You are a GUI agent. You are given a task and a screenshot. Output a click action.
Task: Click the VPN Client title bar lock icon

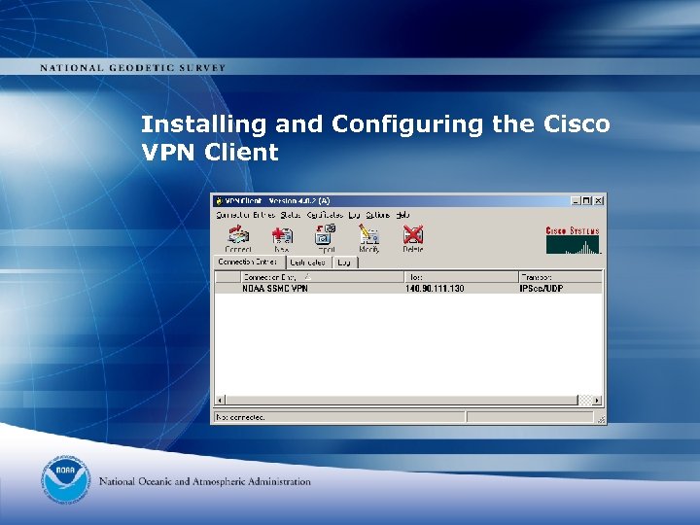click(x=219, y=201)
